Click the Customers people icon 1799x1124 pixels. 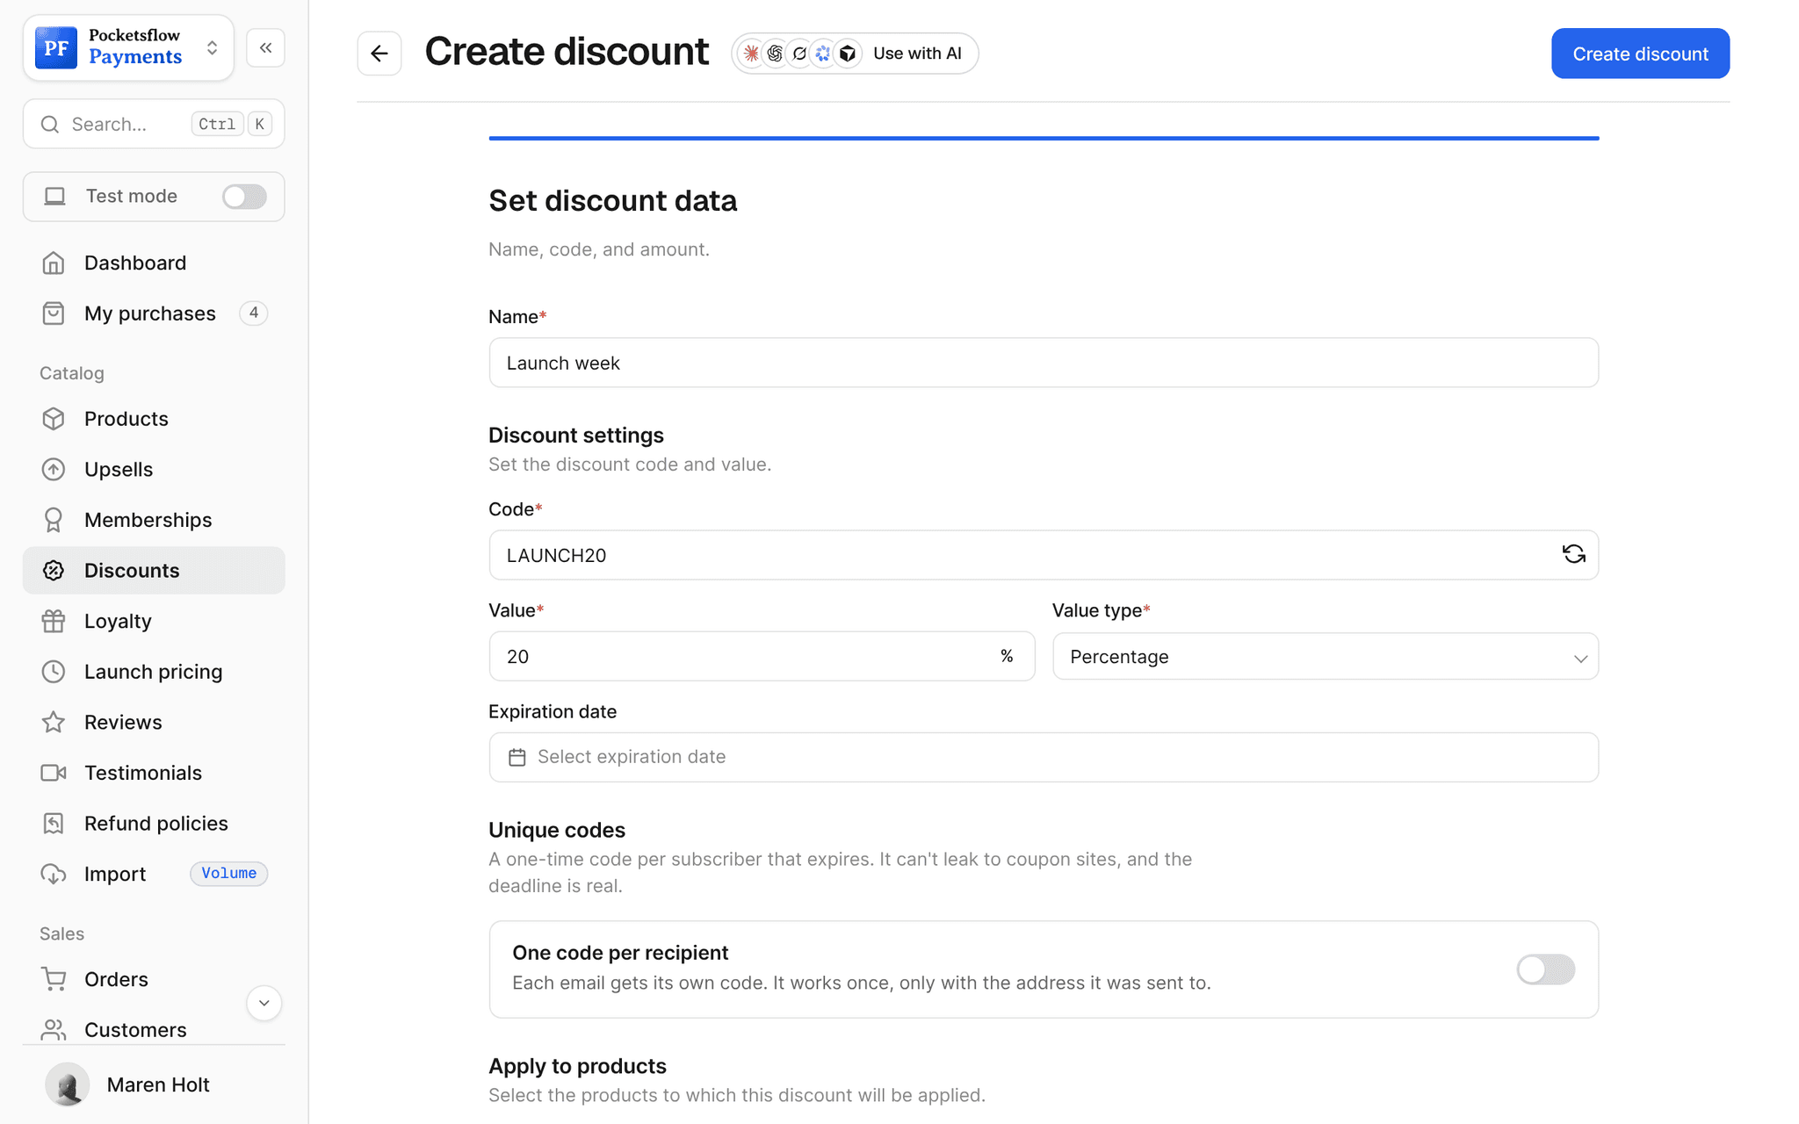pos(54,1029)
